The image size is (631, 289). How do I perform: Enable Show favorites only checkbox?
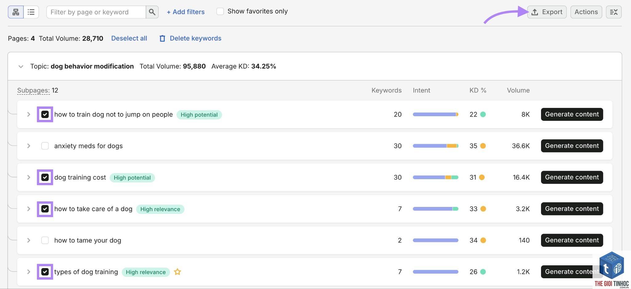click(220, 11)
